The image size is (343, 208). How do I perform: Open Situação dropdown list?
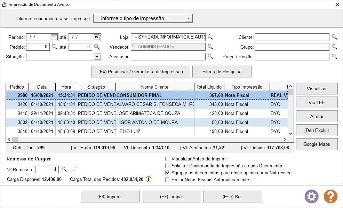(97, 57)
